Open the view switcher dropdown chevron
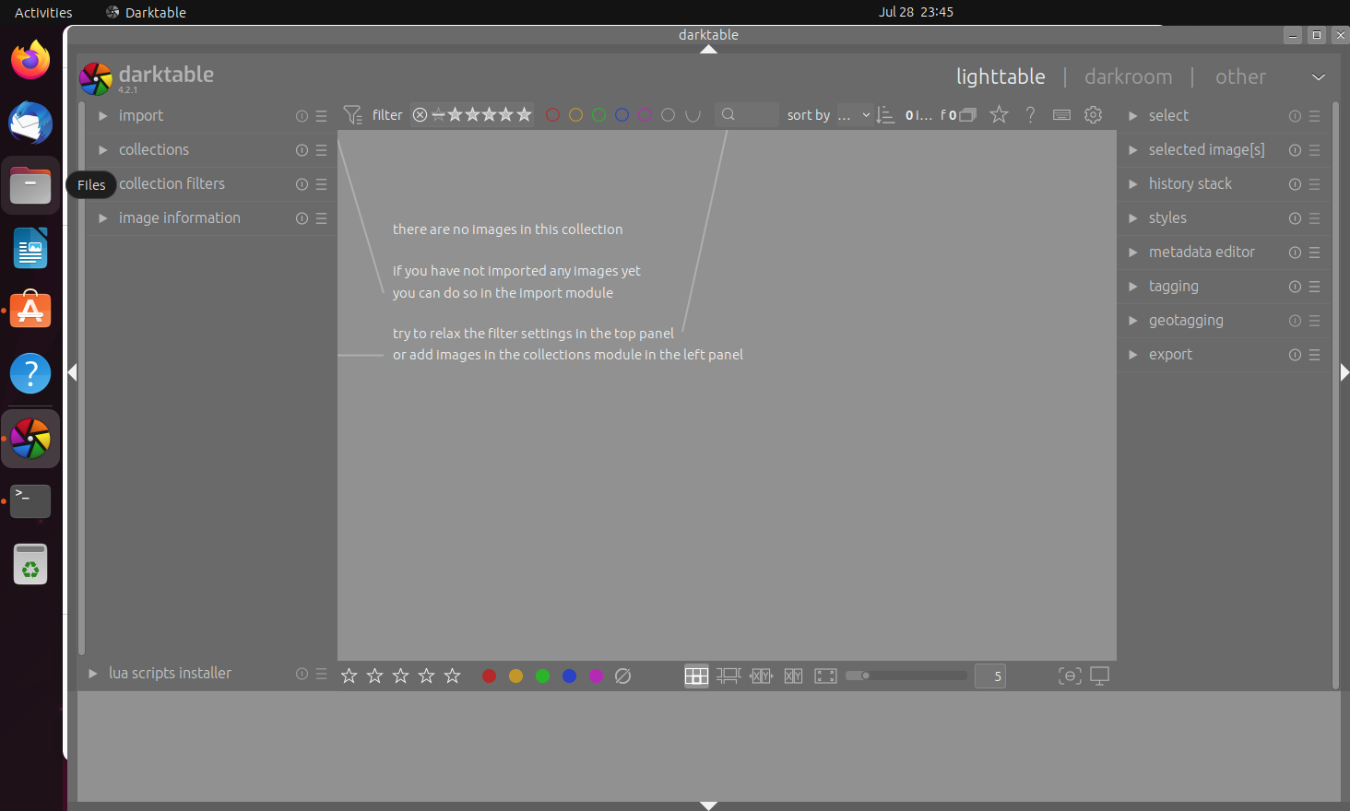This screenshot has height=811, width=1350. (1319, 77)
